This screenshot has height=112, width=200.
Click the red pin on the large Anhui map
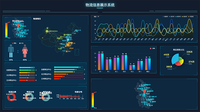144,91
